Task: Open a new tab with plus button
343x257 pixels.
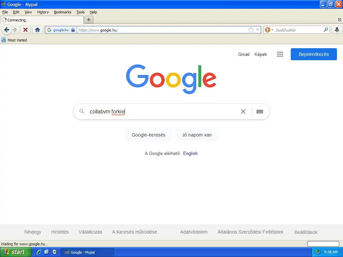Action: tap(88, 20)
